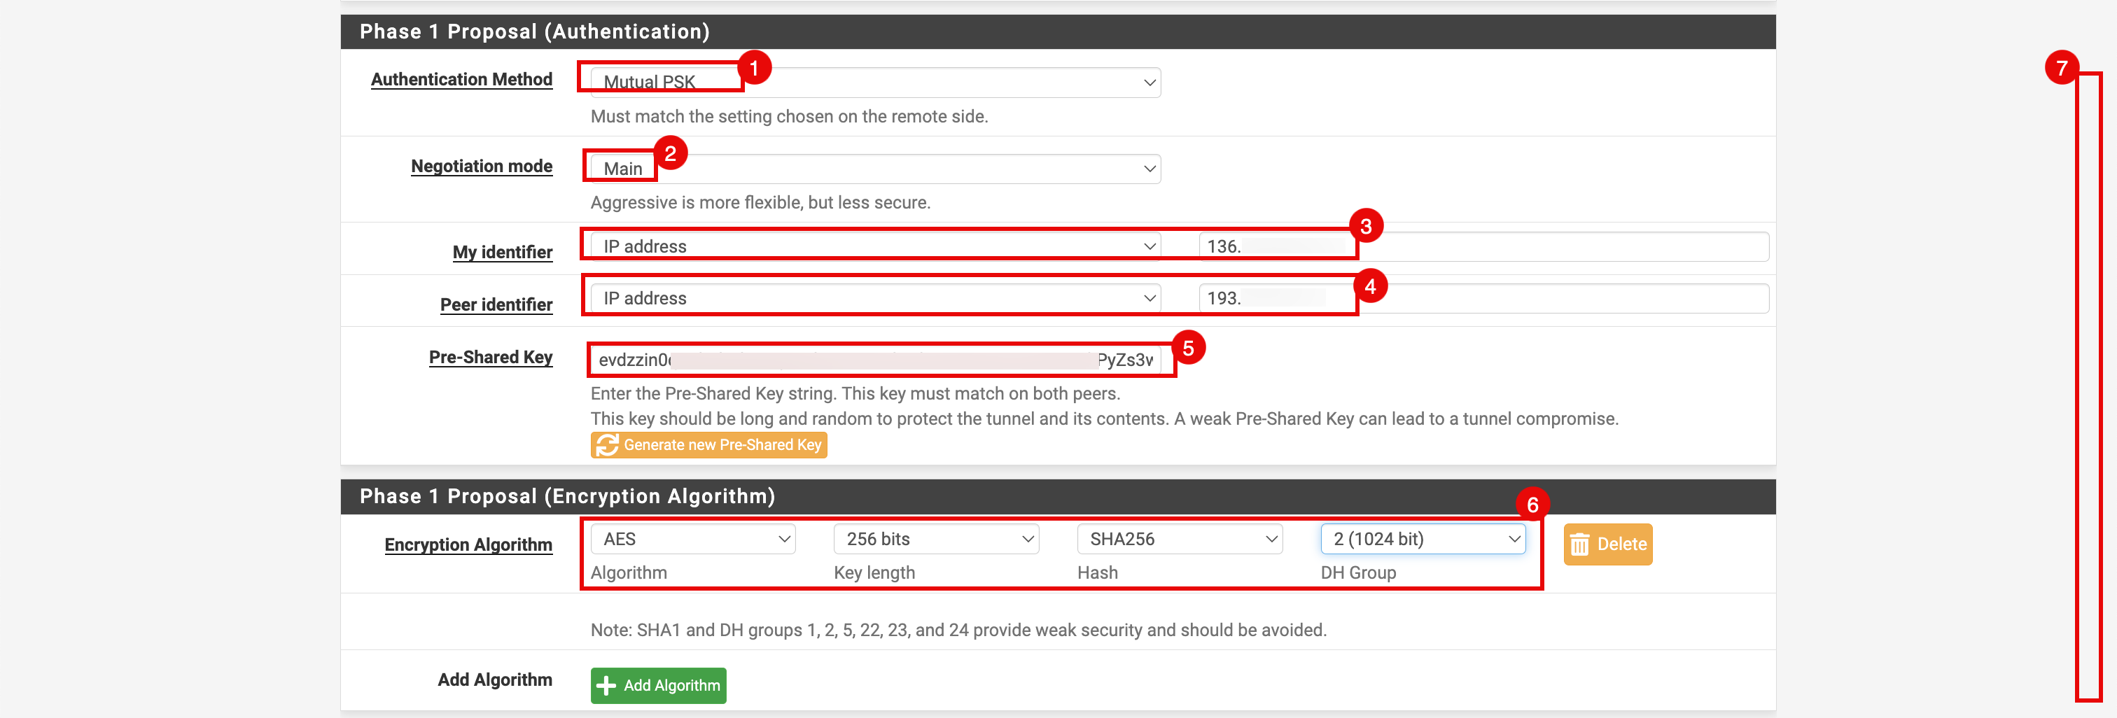
Task: Open the Authentication Method dropdown
Action: 874,82
